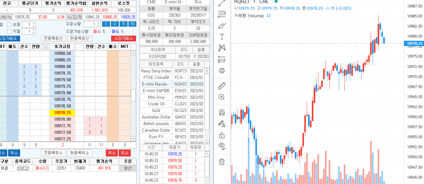Viewport: 424px width, 184px height.
Task: Click the 10978.25 price label on chart axis
Action: 414,44
